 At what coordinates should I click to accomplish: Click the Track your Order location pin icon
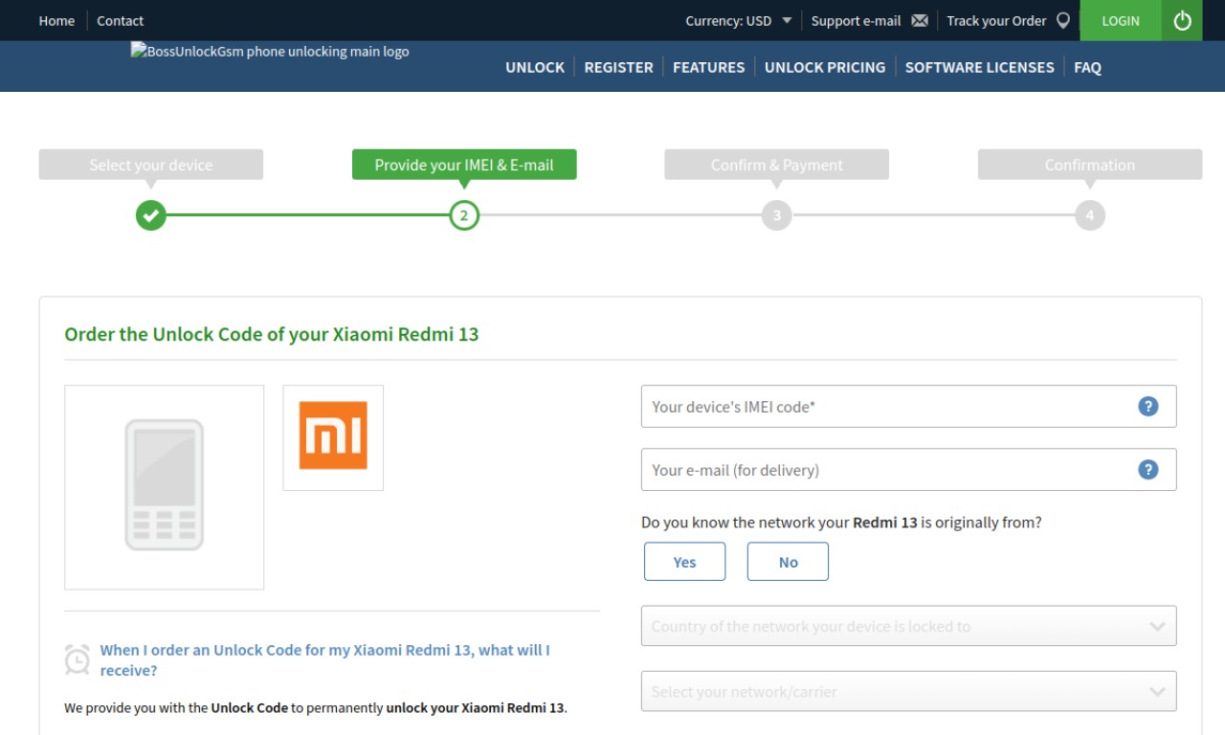coord(1062,20)
